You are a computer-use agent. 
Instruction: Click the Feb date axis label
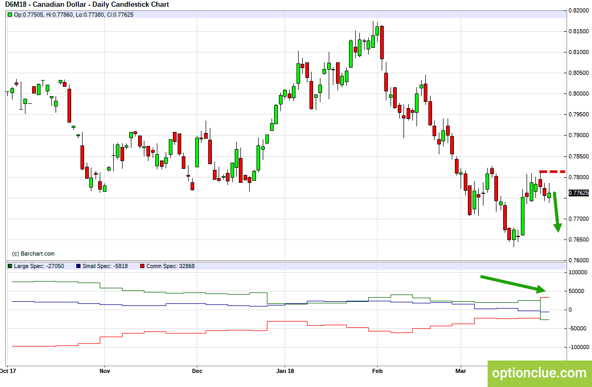click(377, 371)
